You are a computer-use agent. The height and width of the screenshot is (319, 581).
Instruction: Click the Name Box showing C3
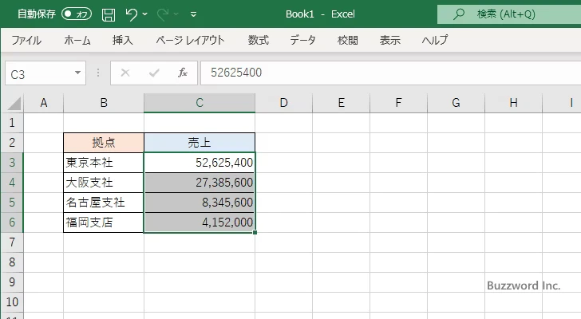point(39,73)
